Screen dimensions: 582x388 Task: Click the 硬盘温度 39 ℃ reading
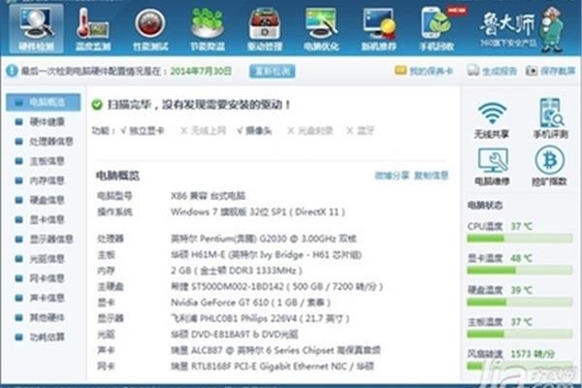click(522, 290)
